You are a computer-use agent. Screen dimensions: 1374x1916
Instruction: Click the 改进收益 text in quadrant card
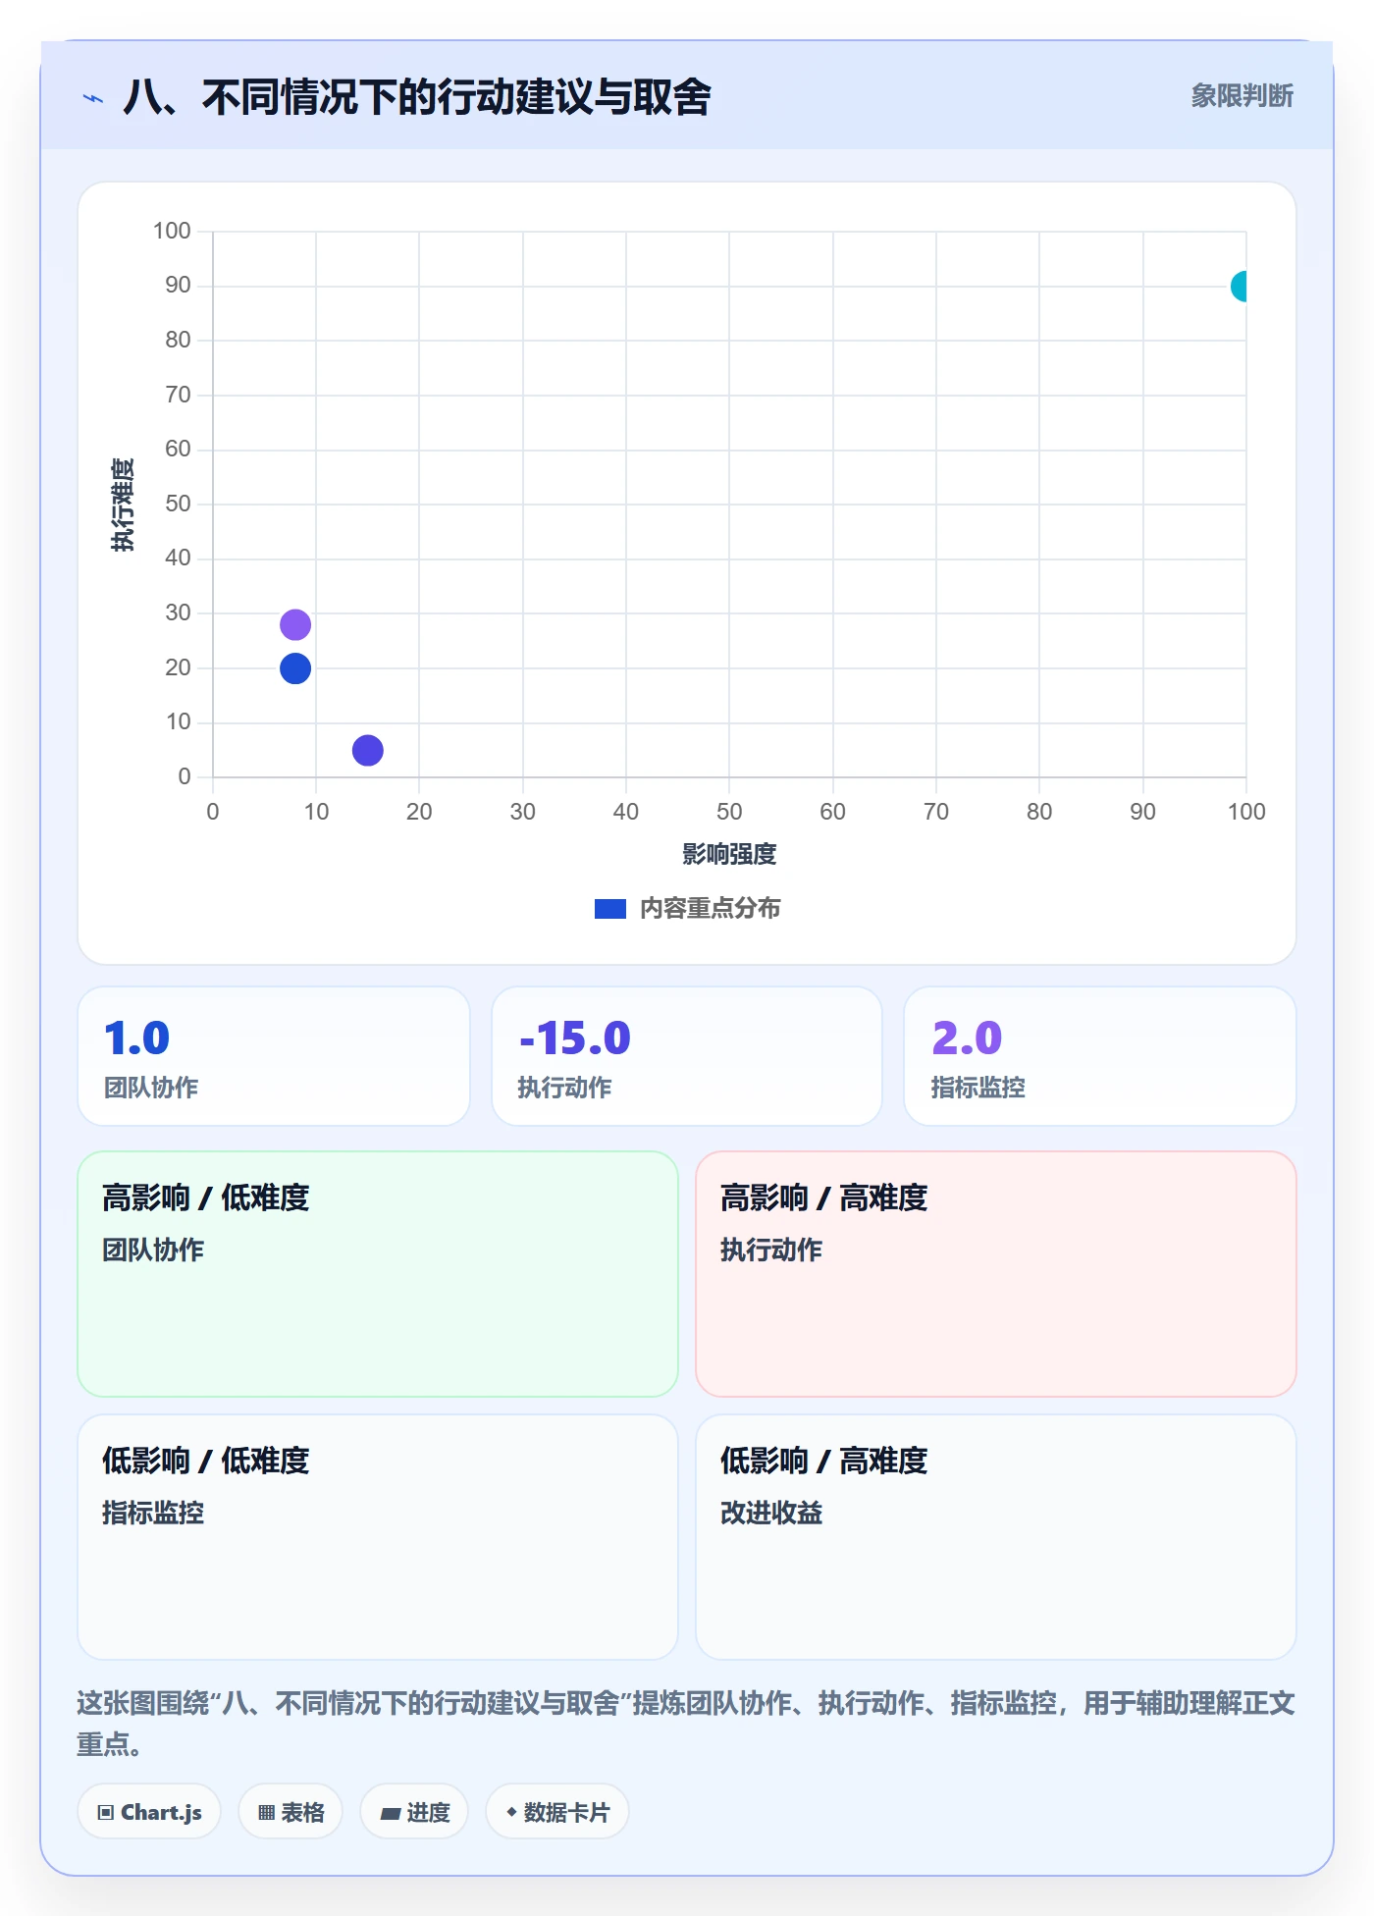click(771, 1513)
